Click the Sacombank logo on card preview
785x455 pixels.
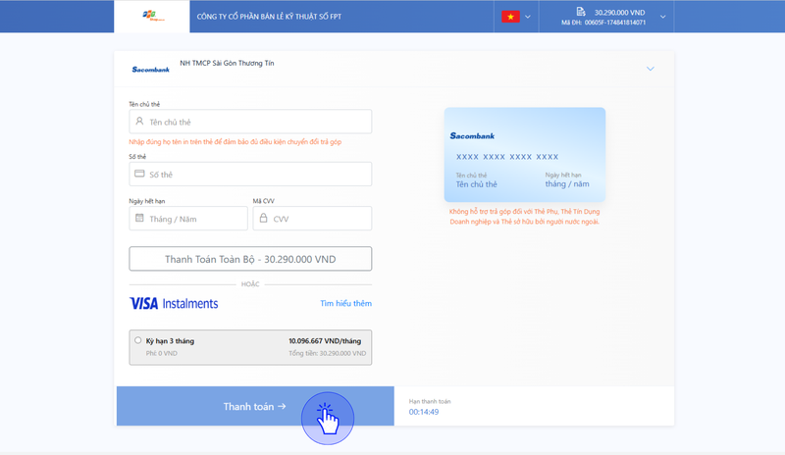472,135
